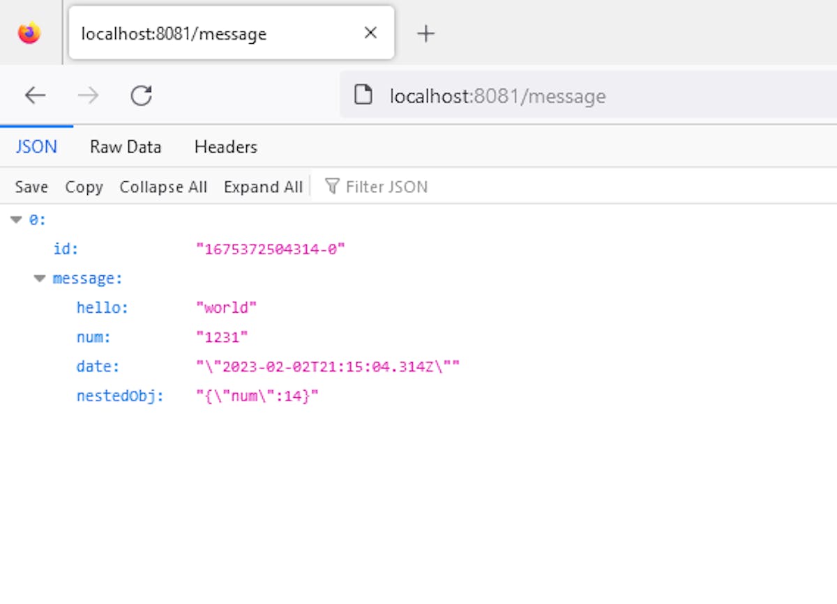This screenshot has height=604, width=837.
Task: Save the JSON response
Action: coord(31,187)
